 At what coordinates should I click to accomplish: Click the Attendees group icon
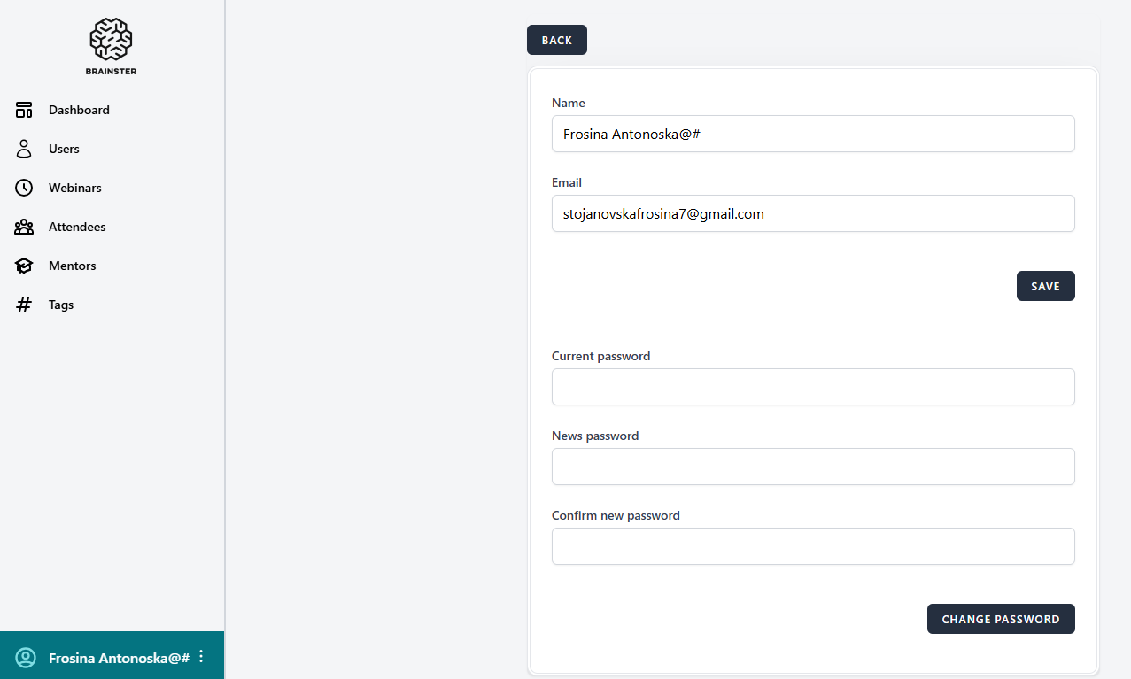coord(24,227)
